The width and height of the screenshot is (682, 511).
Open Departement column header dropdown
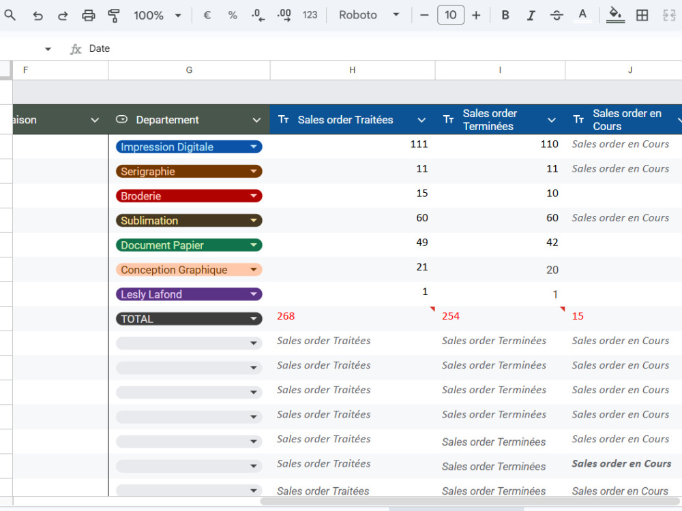tap(256, 120)
